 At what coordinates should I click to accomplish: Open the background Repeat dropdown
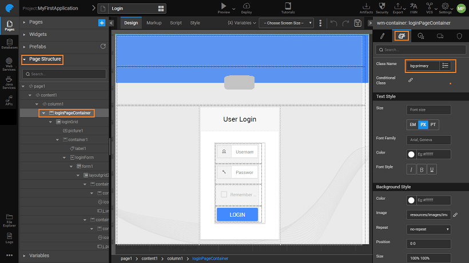(428, 229)
